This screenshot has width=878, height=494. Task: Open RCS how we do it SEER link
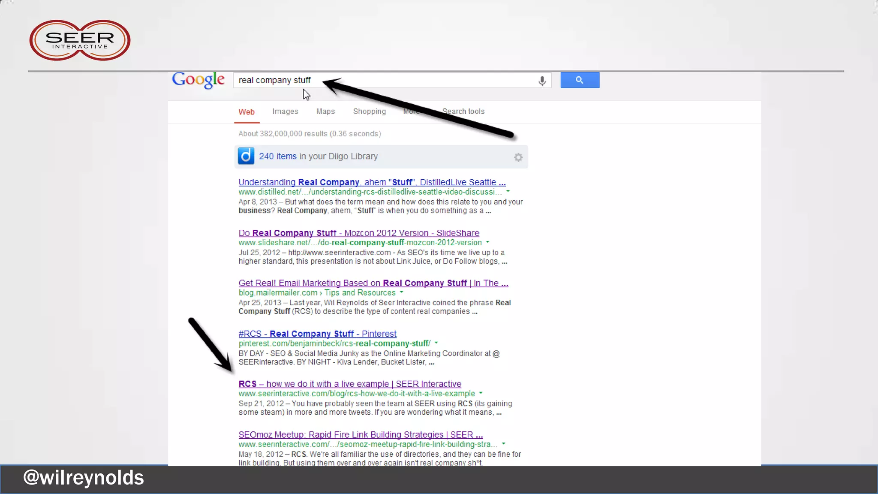(x=349, y=384)
